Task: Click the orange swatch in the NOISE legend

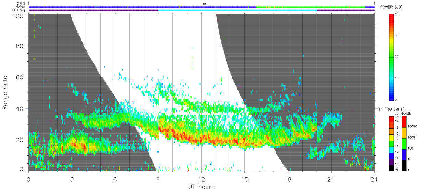Action: [x=404, y=133]
